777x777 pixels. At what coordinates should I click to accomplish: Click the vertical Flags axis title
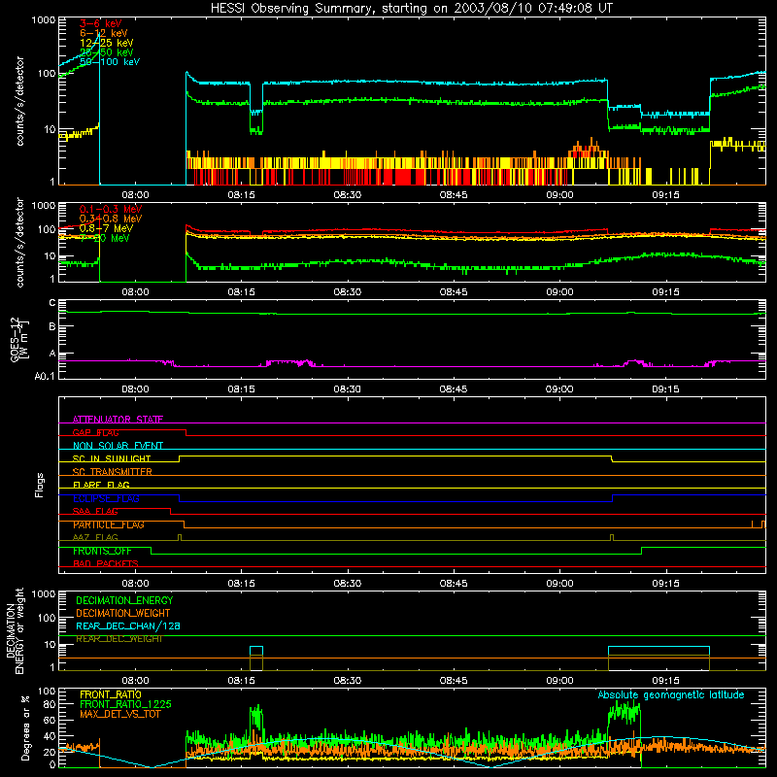39,485
